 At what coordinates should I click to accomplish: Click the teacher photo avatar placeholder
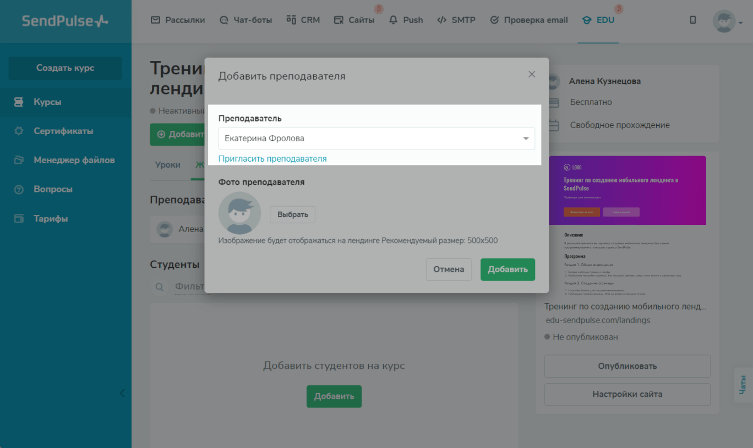click(239, 213)
